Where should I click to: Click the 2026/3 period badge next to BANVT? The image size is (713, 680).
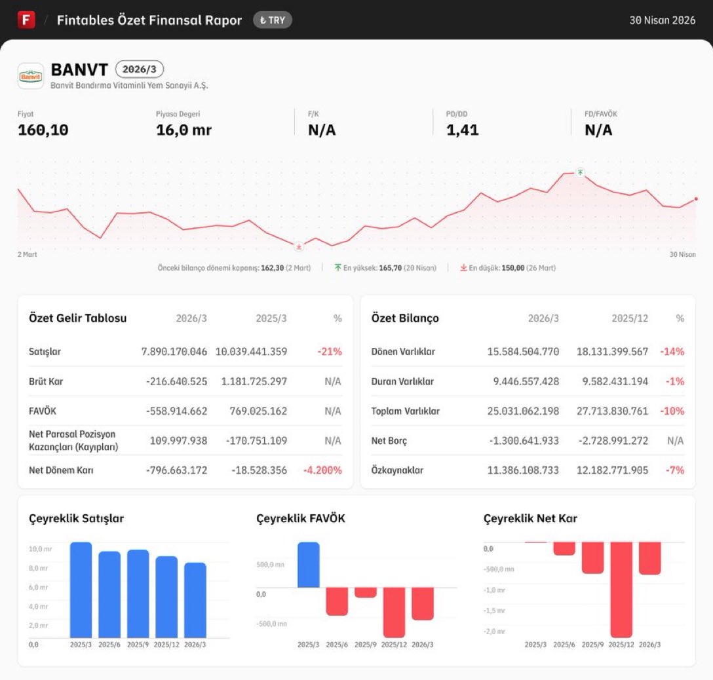[139, 69]
